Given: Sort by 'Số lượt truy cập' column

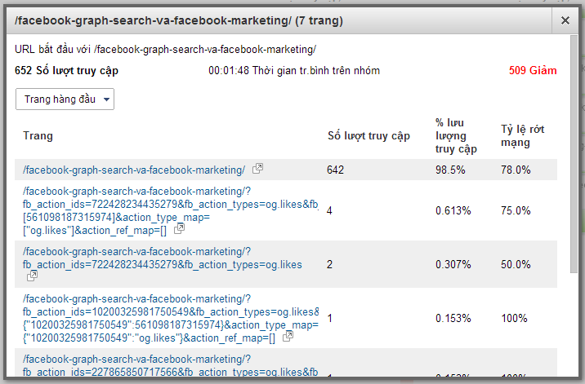Looking at the screenshot, I should [x=368, y=136].
